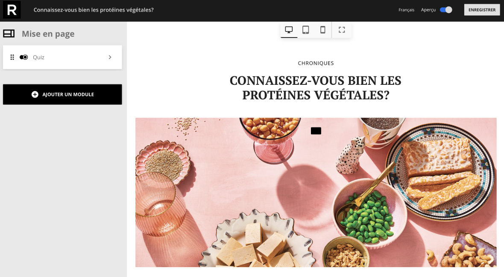Click the article headline in preview
This screenshot has width=504, height=277.
(x=316, y=87)
